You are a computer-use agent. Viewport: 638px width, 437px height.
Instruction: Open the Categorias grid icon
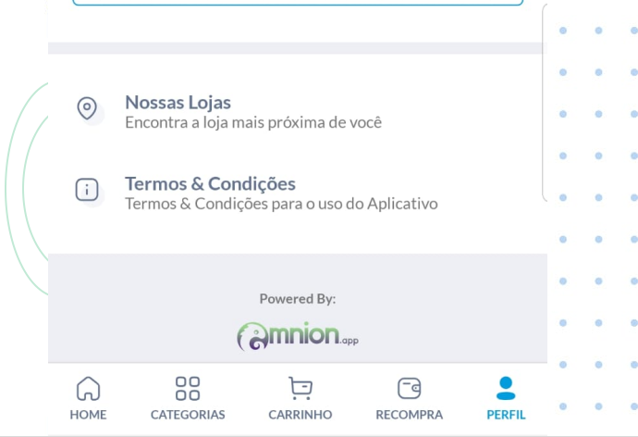(x=188, y=388)
